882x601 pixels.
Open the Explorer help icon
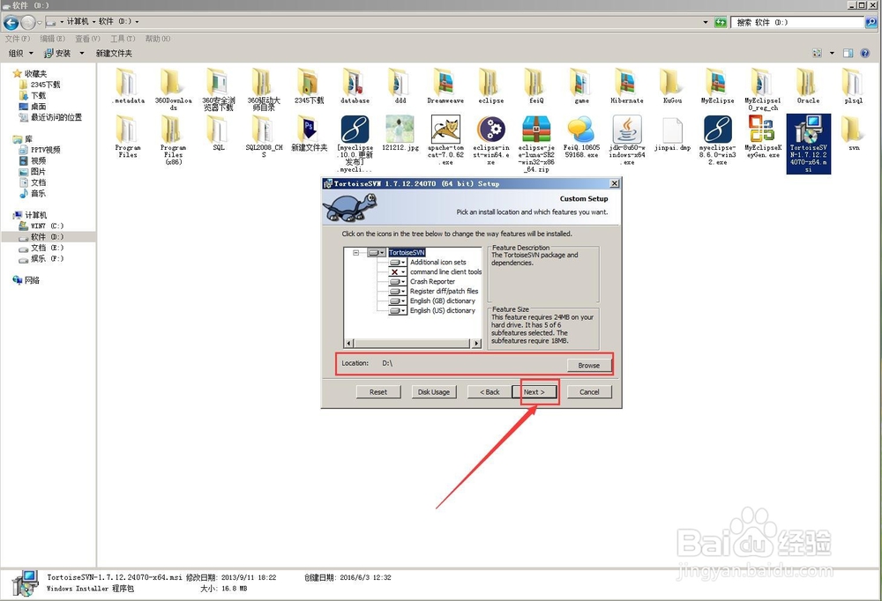865,54
